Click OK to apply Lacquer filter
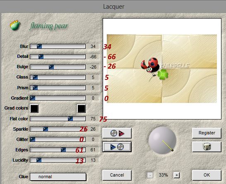The height and width of the screenshot is (184, 226). click(x=207, y=175)
